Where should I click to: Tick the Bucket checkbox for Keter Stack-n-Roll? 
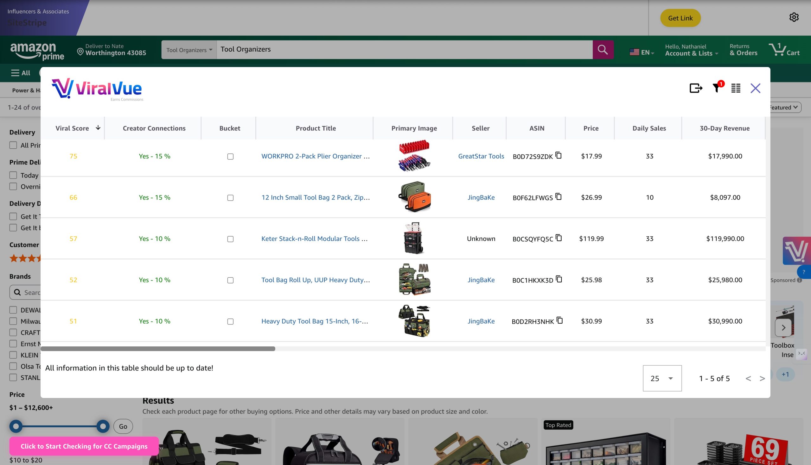230,239
